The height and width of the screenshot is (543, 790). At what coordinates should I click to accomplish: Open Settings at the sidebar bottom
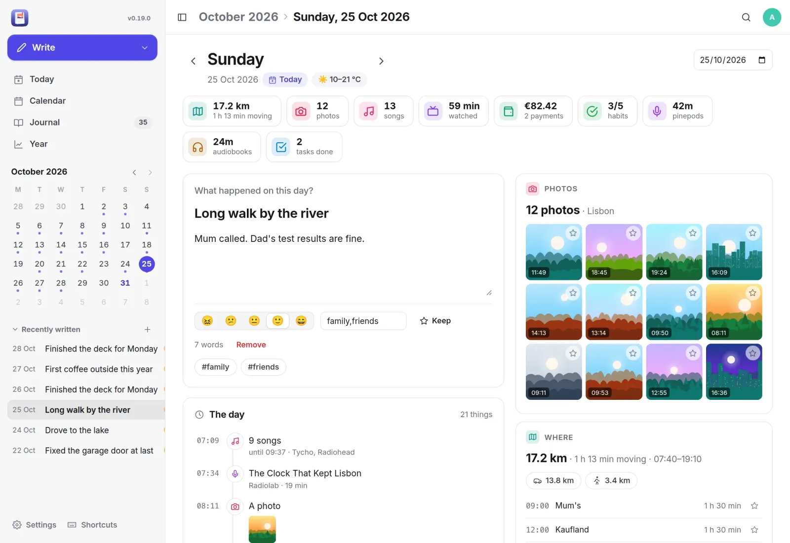pos(34,525)
